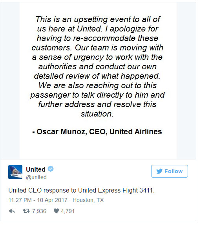Click the Houston, TX location link
The height and width of the screenshot is (226, 199).
tap(88, 200)
